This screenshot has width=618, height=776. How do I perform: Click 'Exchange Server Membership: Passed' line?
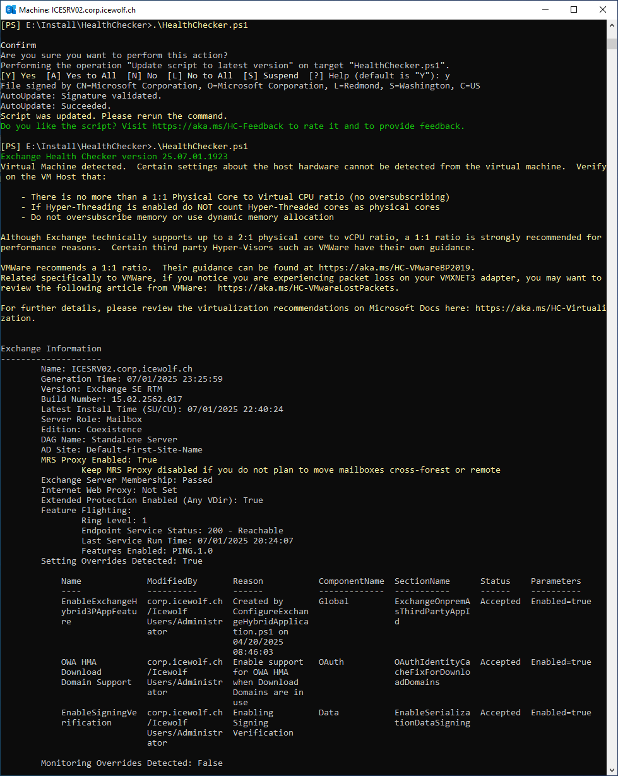click(x=127, y=480)
